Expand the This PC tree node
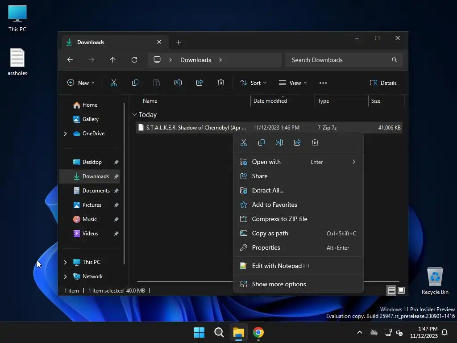Viewport: 457px width, 343px height. pyautogui.click(x=65, y=262)
